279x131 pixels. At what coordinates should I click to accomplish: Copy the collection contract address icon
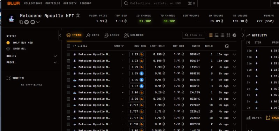click(21, 22)
